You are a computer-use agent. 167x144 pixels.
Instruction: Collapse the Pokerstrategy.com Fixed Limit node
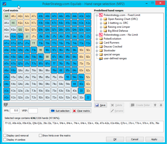(x=97, y=15)
